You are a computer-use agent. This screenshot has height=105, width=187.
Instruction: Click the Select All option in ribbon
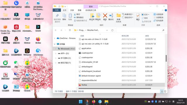[x=158, y=14]
